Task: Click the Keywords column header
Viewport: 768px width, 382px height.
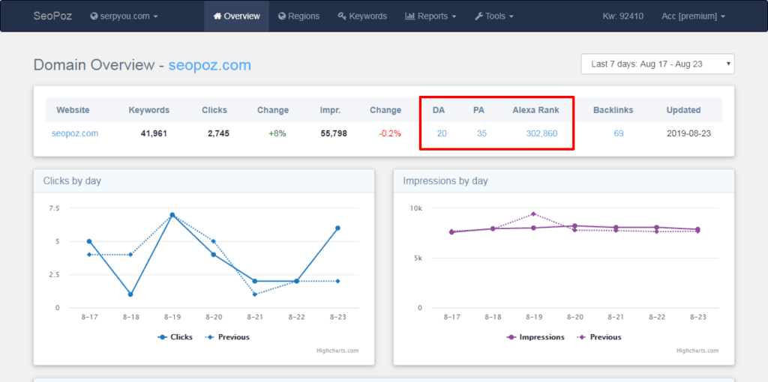Action: (x=149, y=110)
